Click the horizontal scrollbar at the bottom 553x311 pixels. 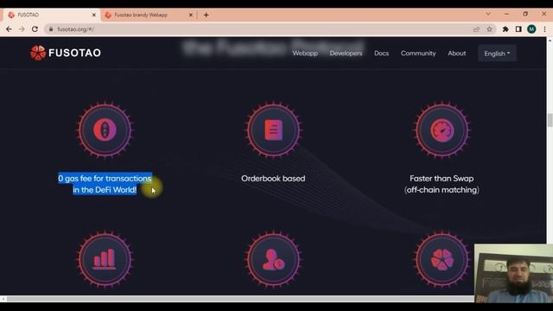click(240, 299)
